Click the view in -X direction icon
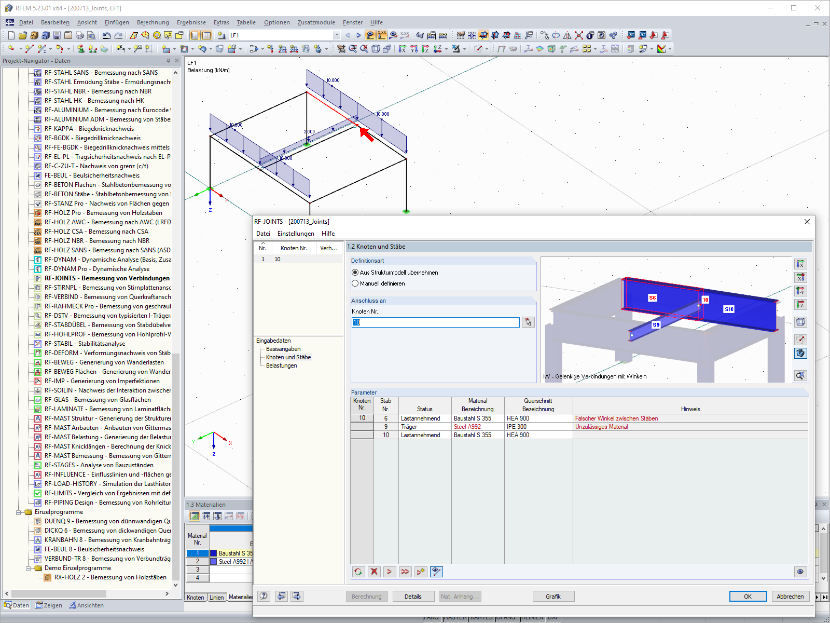The height and width of the screenshot is (623, 830). 800,277
